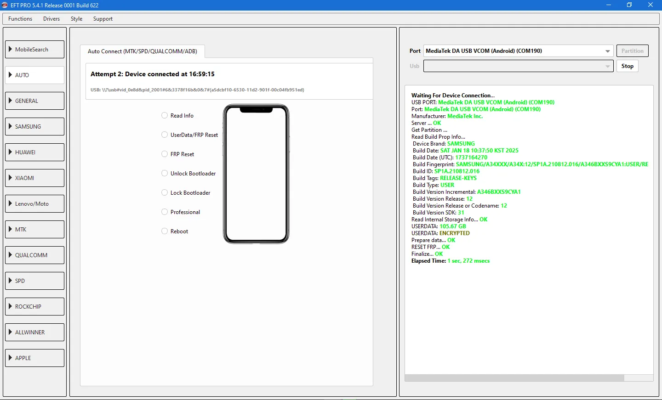Open the Usb dropdown arrow
The width and height of the screenshot is (662, 400).
pyautogui.click(x=608, y=66)
